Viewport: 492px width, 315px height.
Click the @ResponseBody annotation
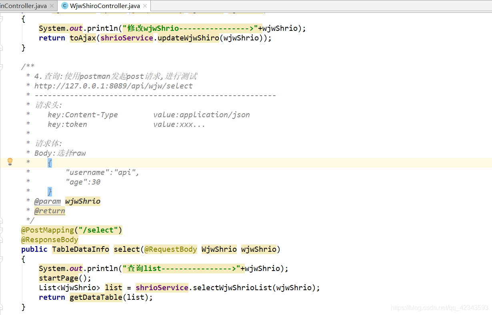click(50, 240)
